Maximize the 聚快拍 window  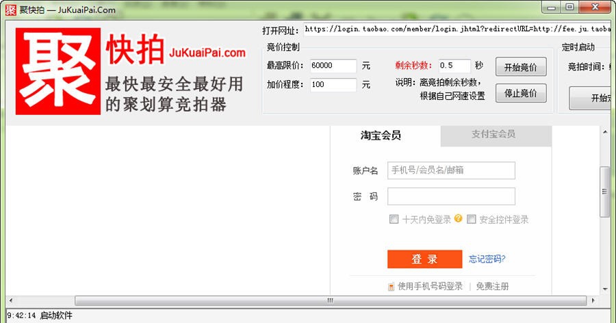point(569,8)
